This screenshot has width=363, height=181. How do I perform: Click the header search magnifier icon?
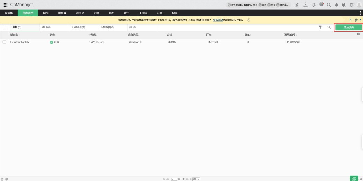(x=329, y=5)
